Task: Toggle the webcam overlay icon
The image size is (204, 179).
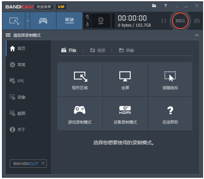Action: (101, 21)
